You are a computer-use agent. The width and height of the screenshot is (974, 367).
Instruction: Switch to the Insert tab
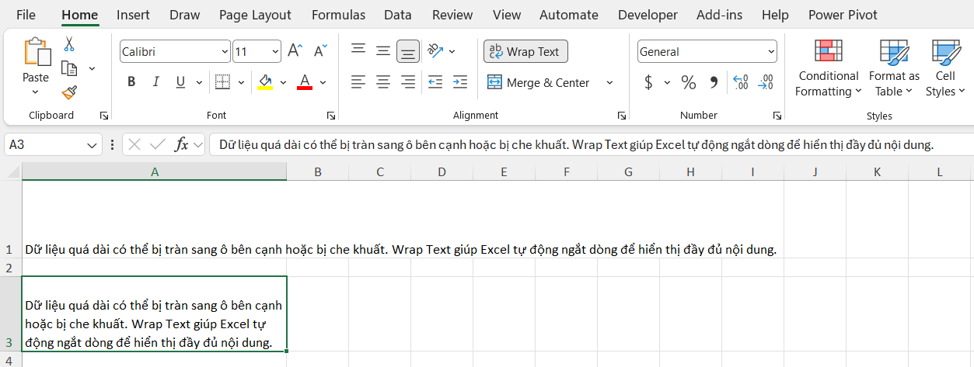[x=133, y=15]
